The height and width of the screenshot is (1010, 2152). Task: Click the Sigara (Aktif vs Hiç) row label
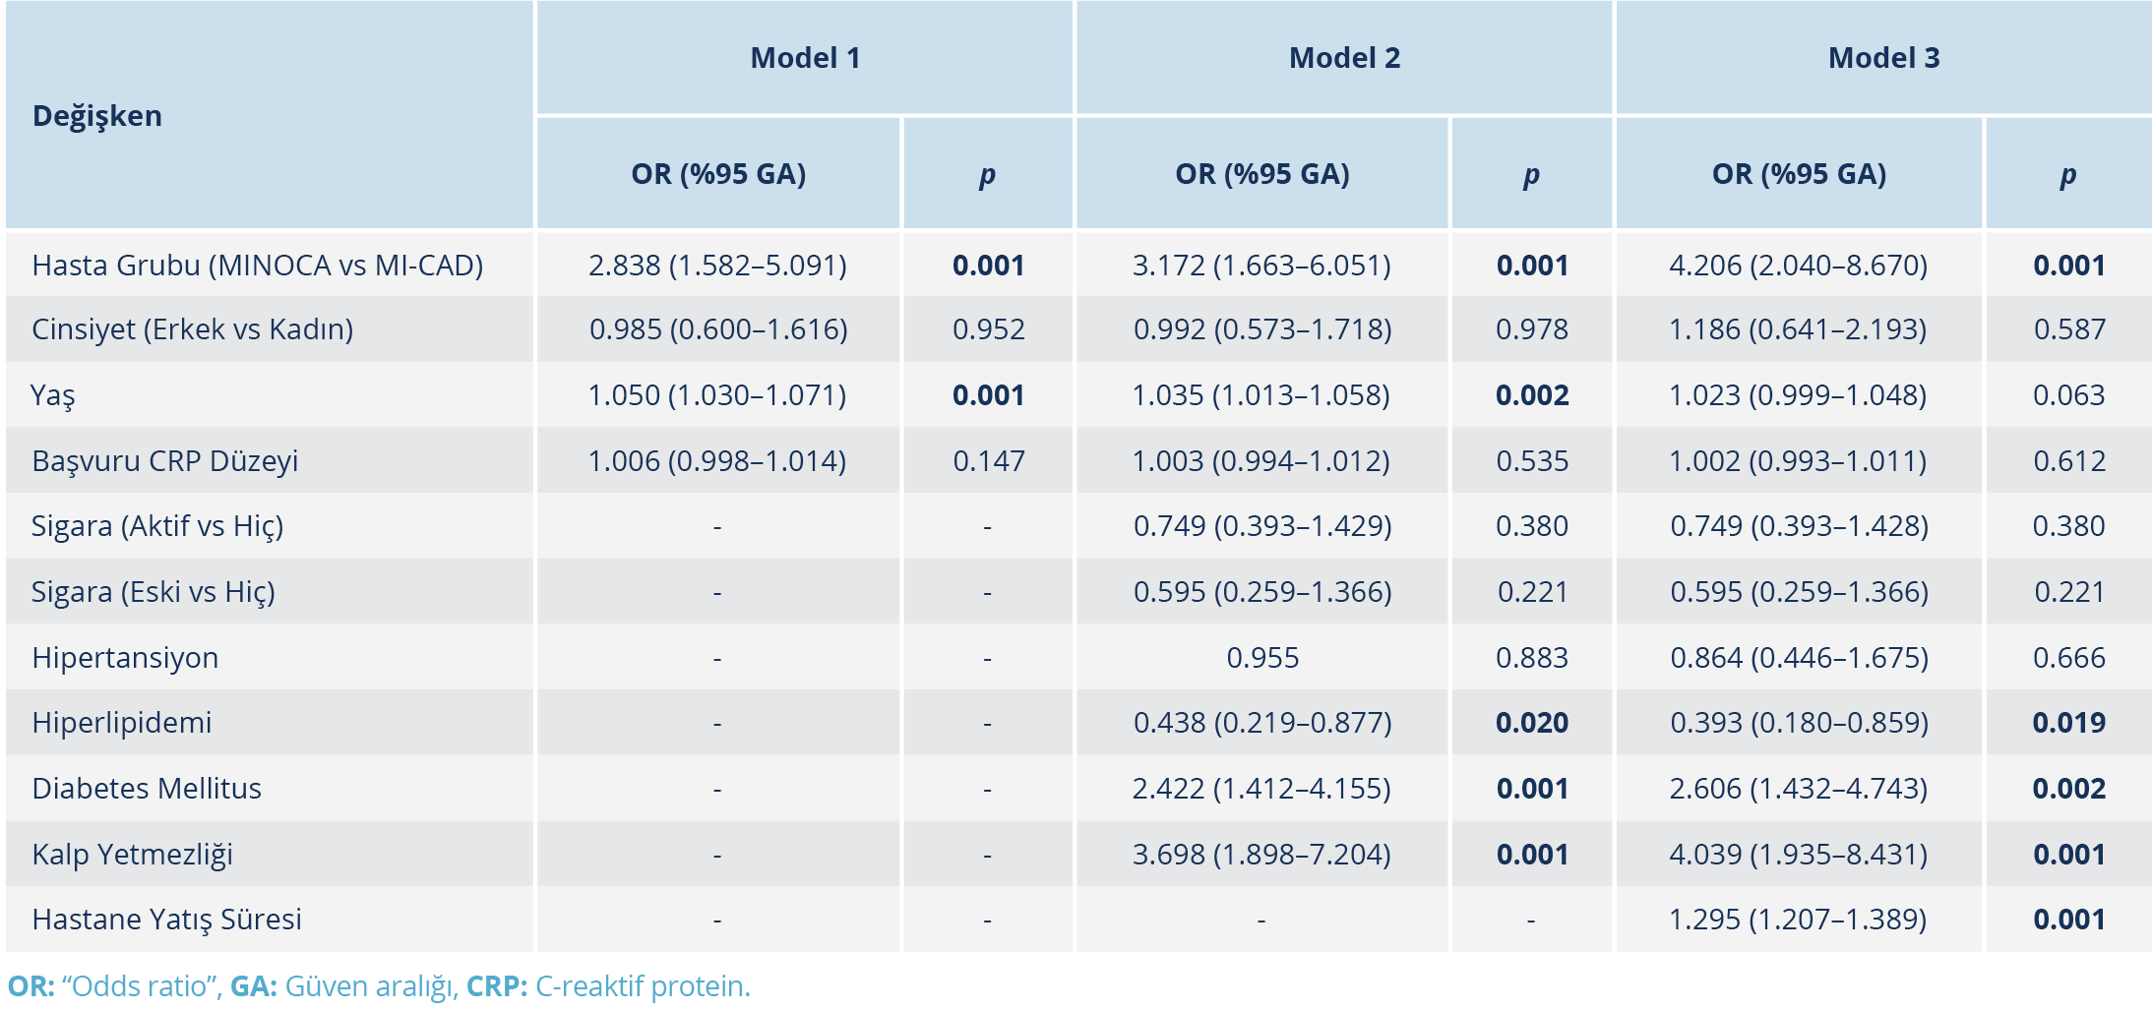(x=157, y=526)
